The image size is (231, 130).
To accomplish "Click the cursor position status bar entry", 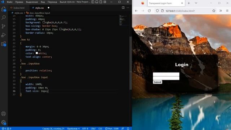I will pos(53,129).
